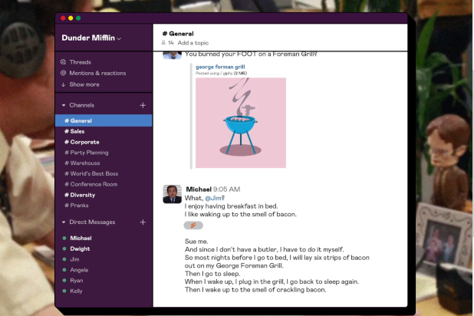Click the Mentions & reactions at-sign icon
Image resolution: width=474 pixels, height=316 pixels.
[x=63, y=73]
